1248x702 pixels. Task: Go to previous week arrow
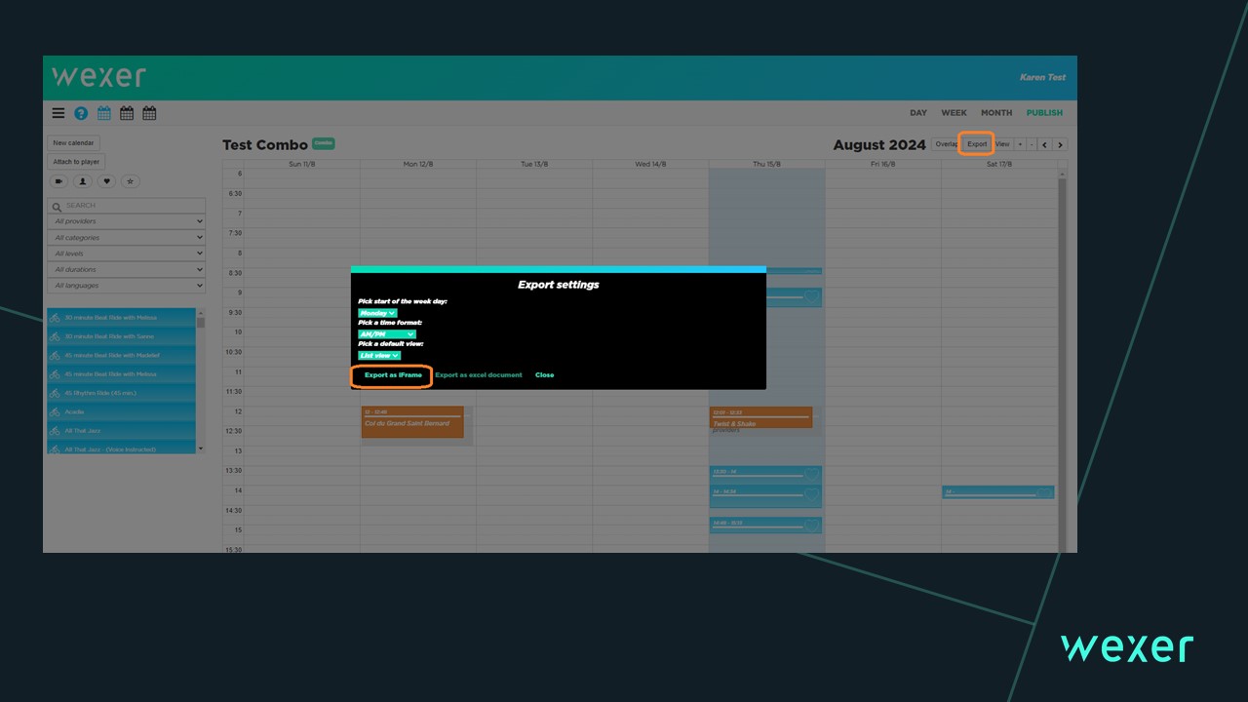point(1044,144)
